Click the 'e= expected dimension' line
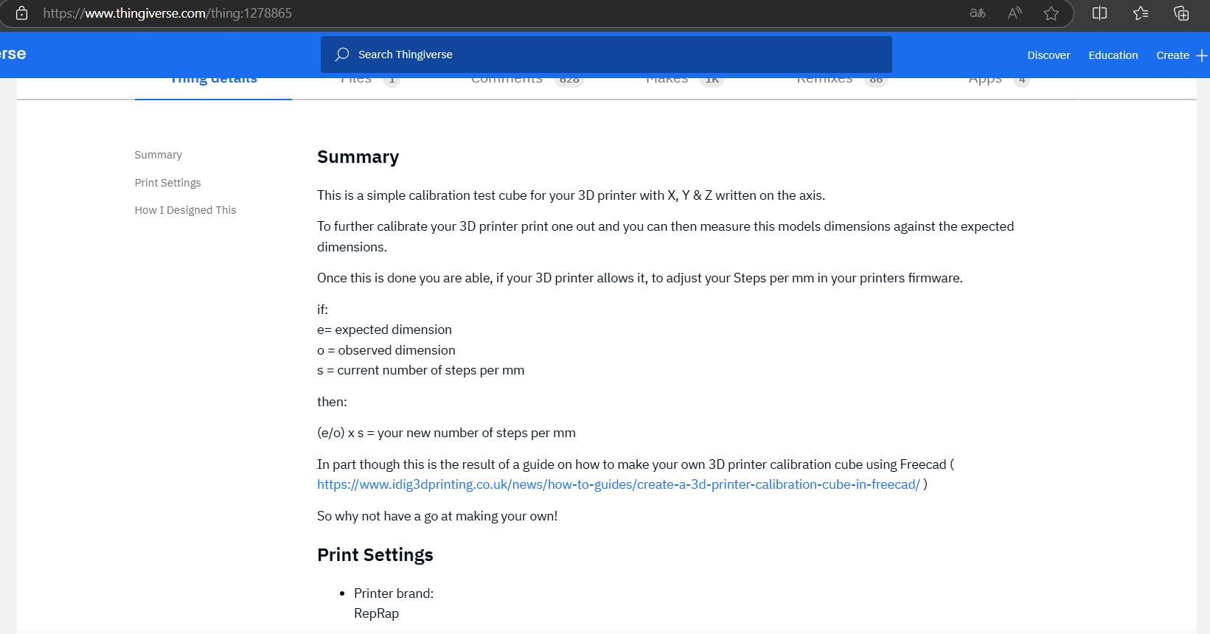 click(x=384, y=330)
